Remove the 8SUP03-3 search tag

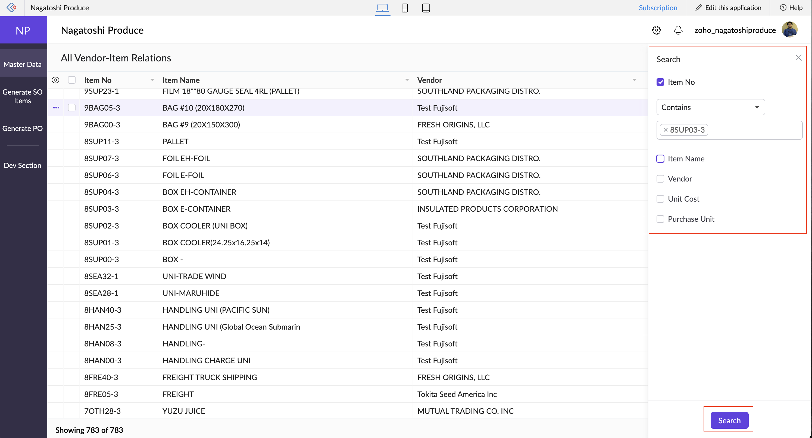(666, 130)
